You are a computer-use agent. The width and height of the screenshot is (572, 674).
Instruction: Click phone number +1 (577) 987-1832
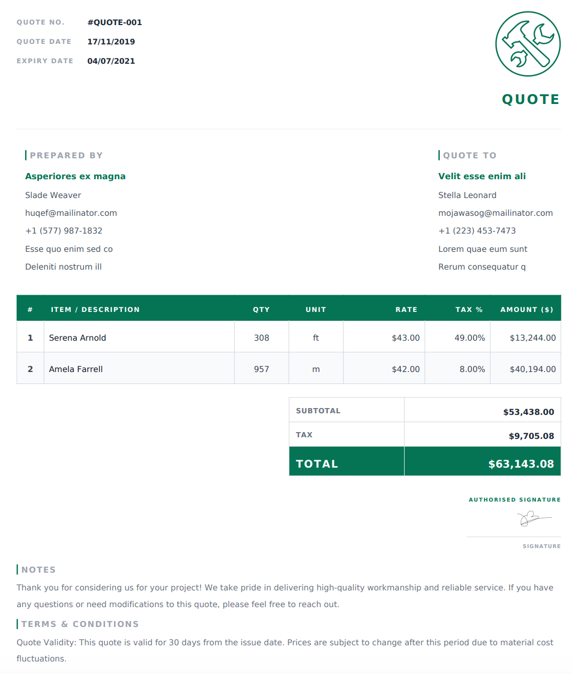click(x=64, y=231)
